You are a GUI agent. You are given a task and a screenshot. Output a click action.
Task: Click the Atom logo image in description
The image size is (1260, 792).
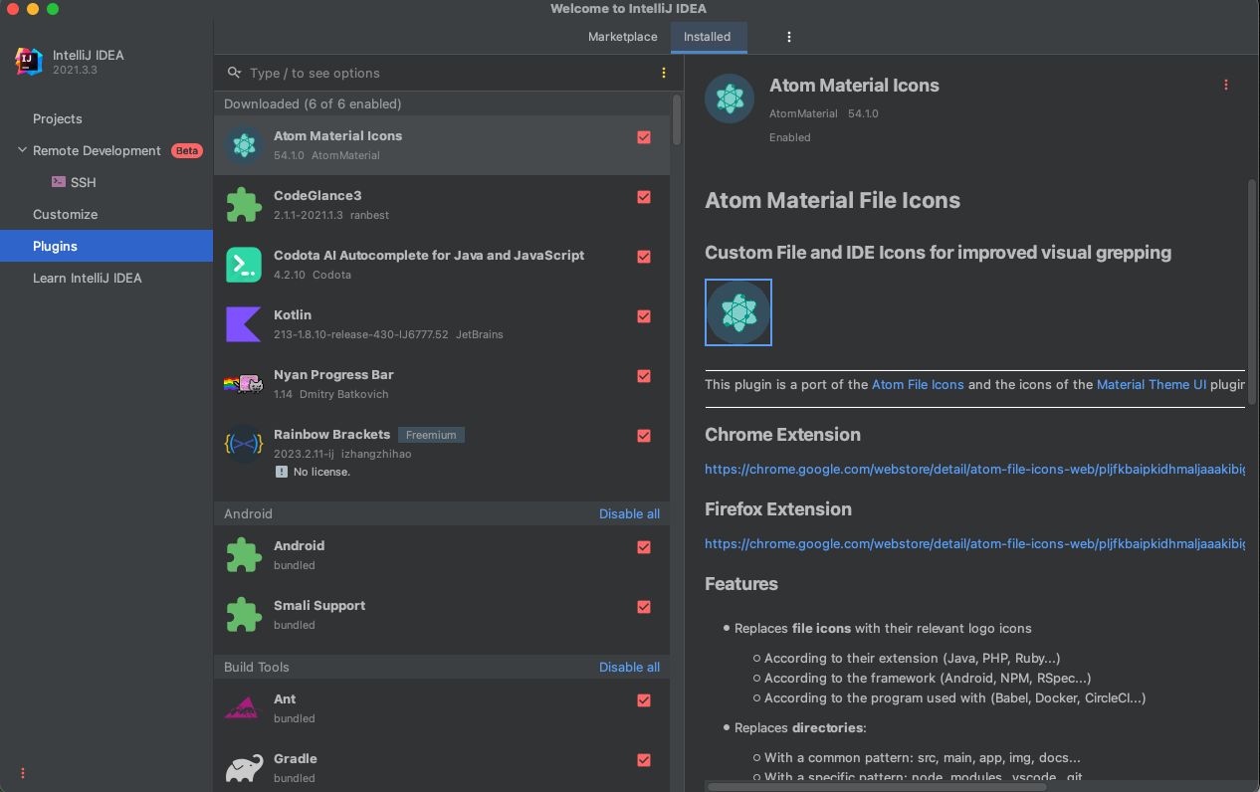tap(738, 312)
